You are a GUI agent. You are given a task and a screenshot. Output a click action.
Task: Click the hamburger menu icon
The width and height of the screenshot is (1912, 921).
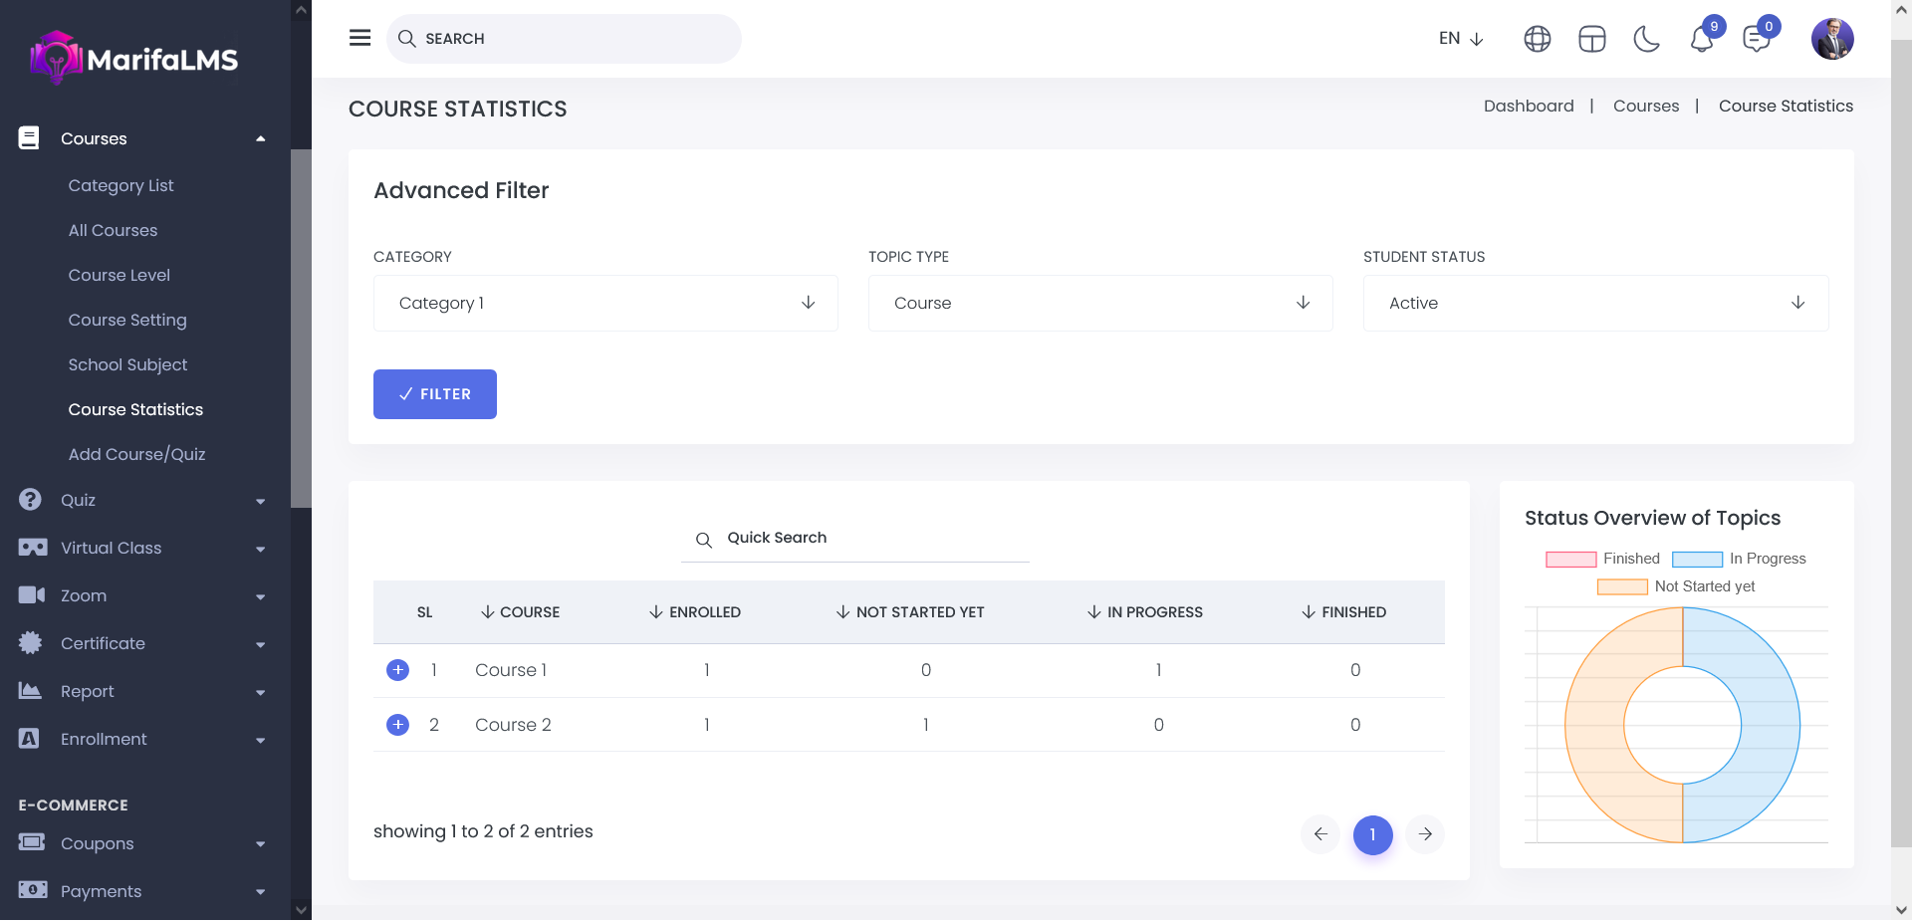[359, 38]
